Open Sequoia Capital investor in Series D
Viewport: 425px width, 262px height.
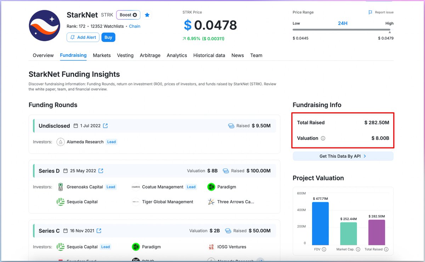point(82,202)
